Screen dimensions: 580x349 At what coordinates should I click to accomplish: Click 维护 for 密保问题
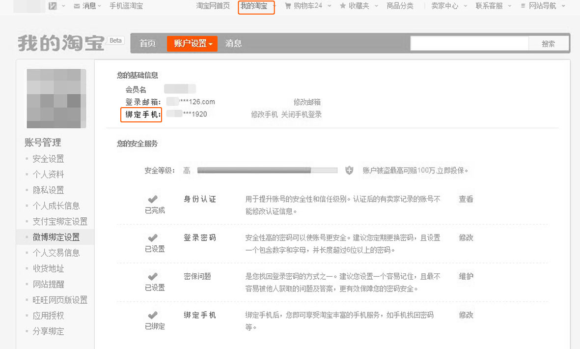[466, 276]
